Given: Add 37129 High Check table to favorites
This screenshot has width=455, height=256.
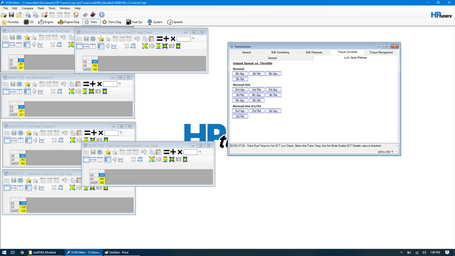Looking at the screenshot, I should (101, 39).
